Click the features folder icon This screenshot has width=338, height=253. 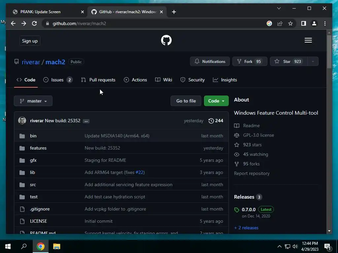[x=22, y=148]
